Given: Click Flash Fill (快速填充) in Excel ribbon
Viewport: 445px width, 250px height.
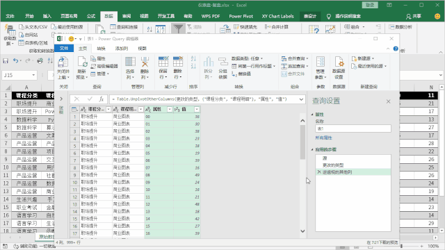Looking at the screenshot, I should 245,26.
